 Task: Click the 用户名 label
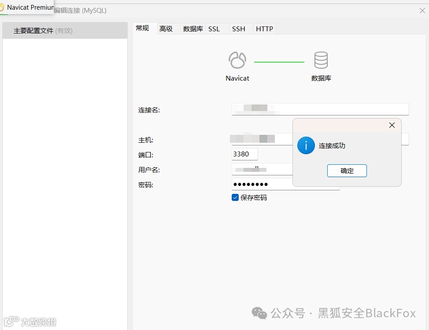click(149, 170)
